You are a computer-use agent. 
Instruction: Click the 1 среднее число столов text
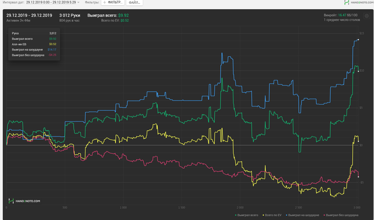tap(342, 20)
